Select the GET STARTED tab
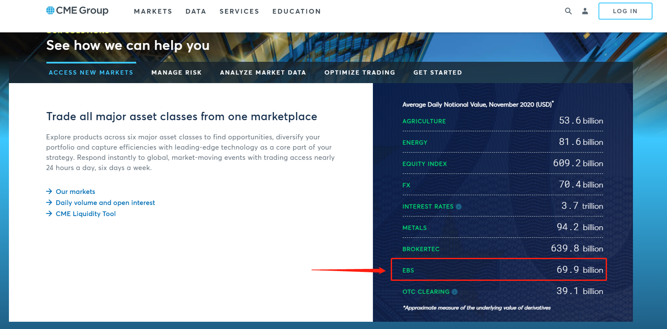The image size is (667, 329). tap(438, 72)
